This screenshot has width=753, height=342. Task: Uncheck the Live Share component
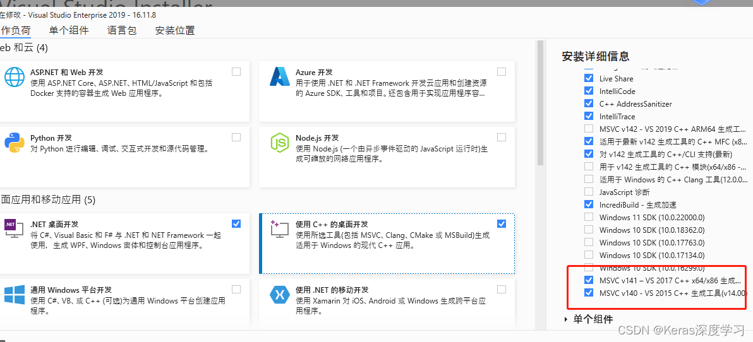coord(588,78)
